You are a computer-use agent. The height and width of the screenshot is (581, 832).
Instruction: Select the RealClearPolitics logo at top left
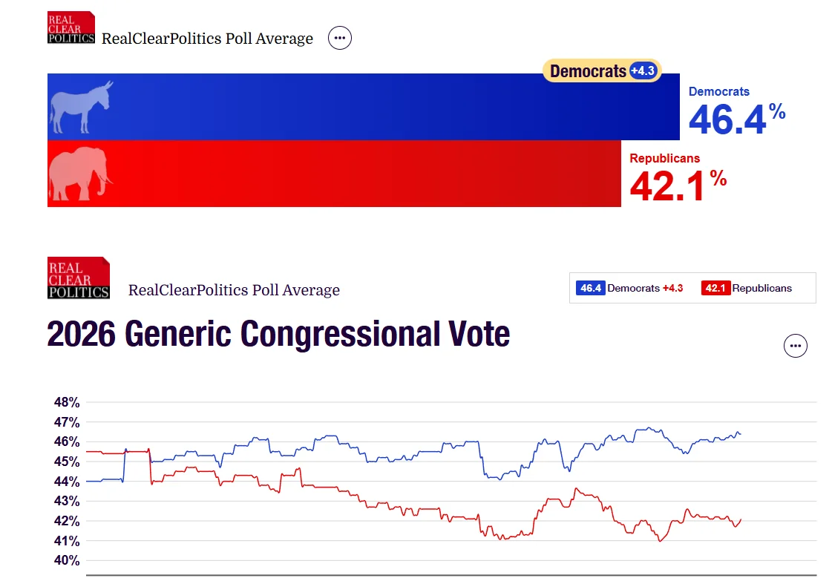(x=71, y=27)
